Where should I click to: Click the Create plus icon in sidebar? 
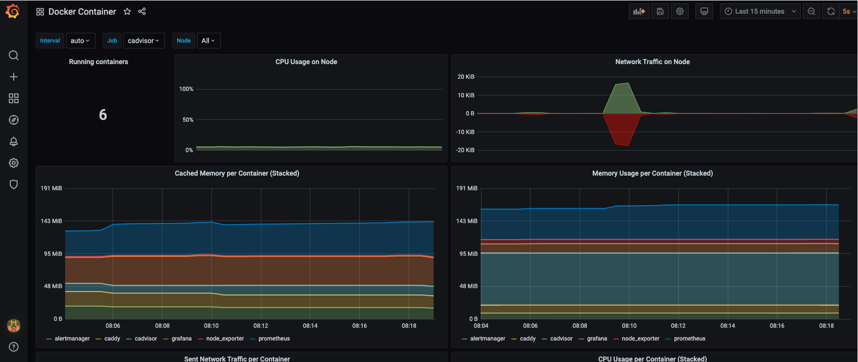pos(14,77)
